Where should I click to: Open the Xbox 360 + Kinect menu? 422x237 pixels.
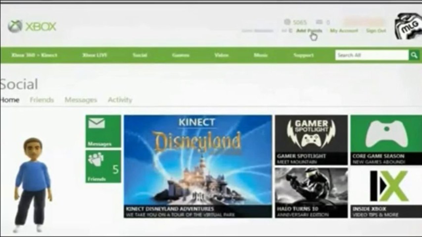coord(34,55)
